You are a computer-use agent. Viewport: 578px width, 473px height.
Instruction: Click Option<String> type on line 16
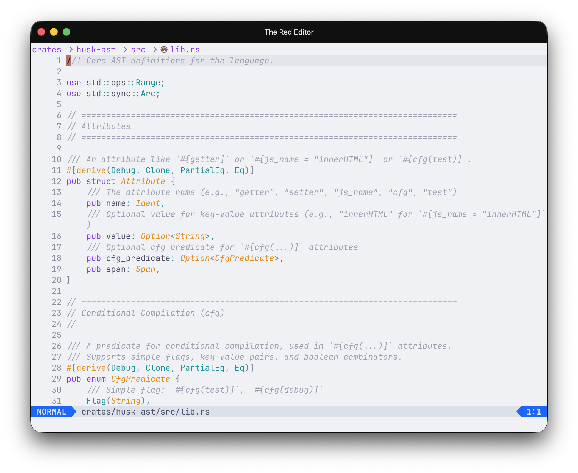tap(175, 236)
